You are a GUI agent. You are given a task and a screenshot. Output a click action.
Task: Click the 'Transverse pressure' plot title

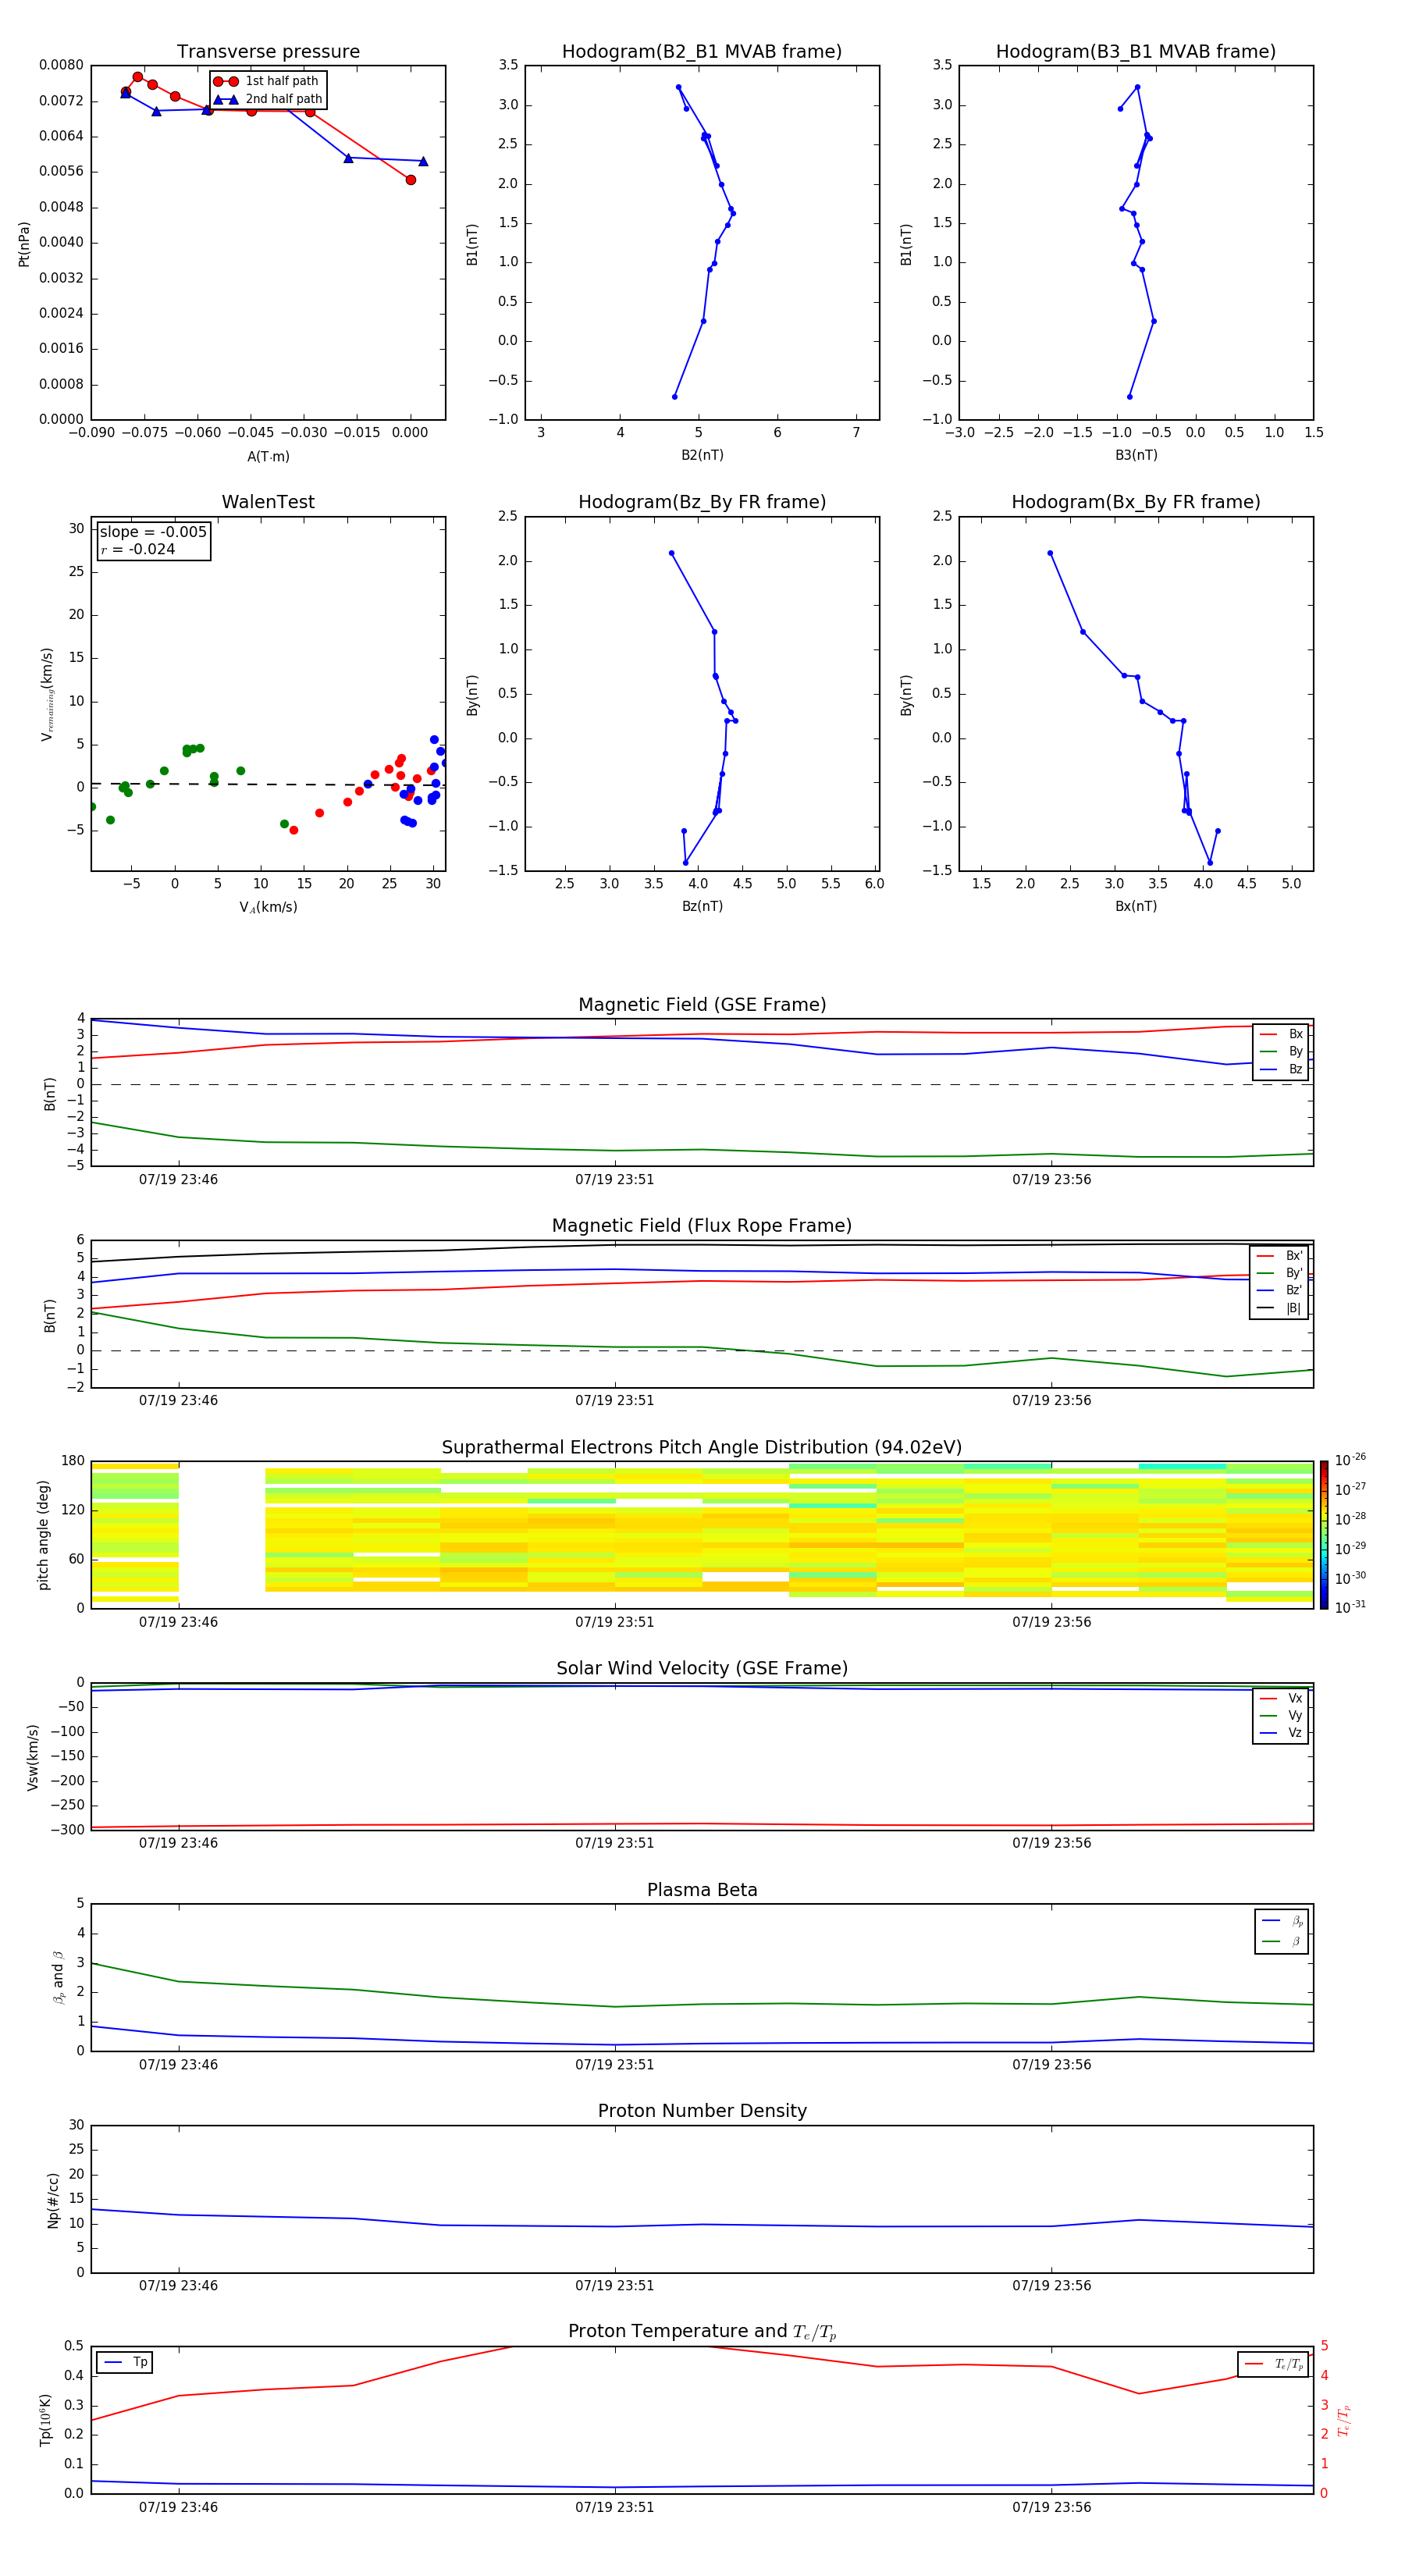pyautogui.click(x=268, y=52)
